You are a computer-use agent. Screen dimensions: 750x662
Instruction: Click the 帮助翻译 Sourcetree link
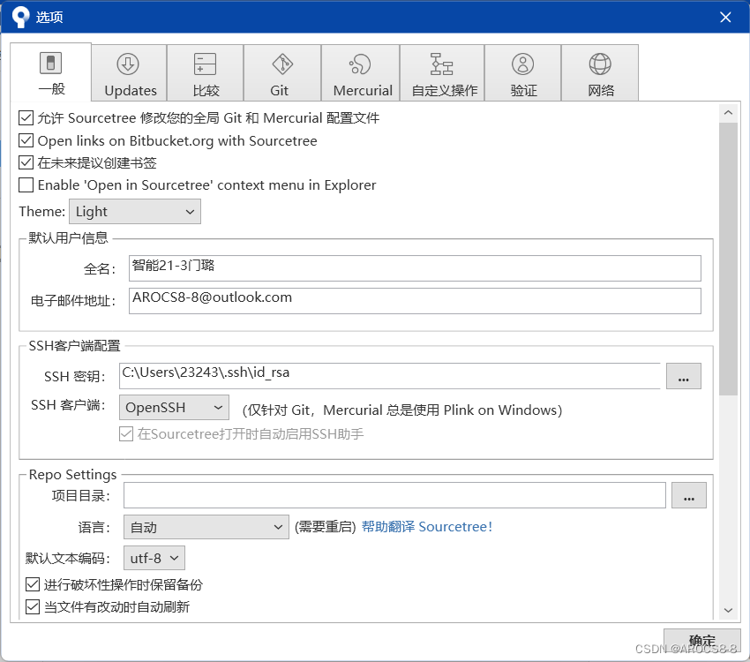pos(427,526)
